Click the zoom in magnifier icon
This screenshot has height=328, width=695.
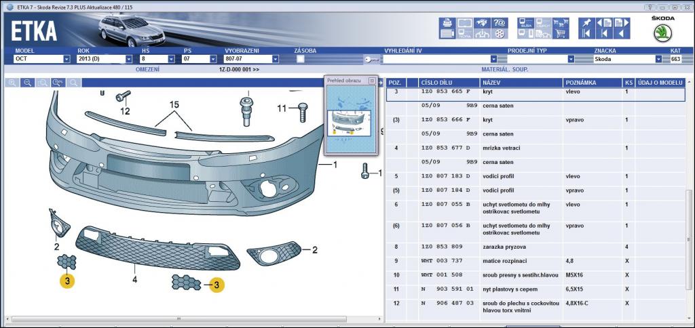(12, 82)
